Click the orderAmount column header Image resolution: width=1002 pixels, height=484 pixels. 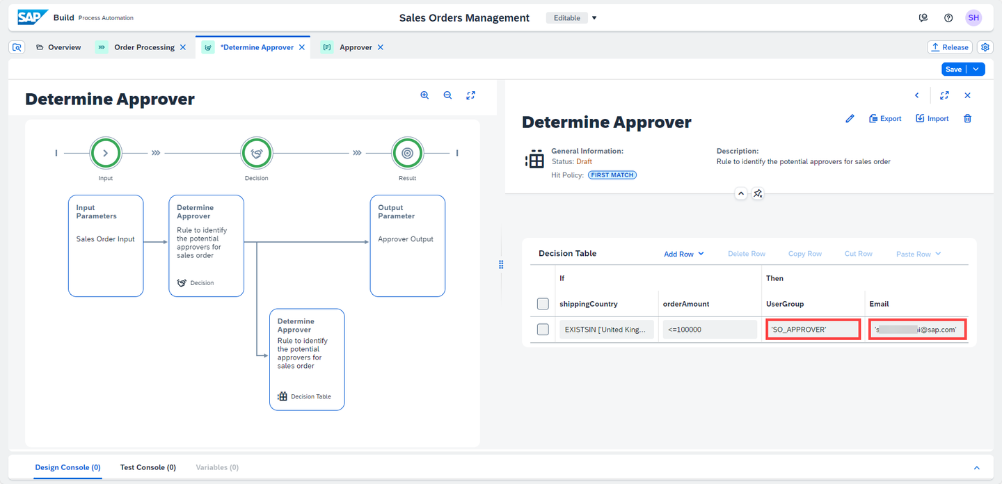(x=686, y=304)
